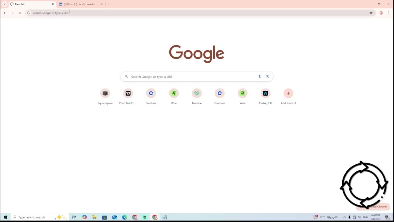Start a voice search with the microphone

click(x=259, y=77)
